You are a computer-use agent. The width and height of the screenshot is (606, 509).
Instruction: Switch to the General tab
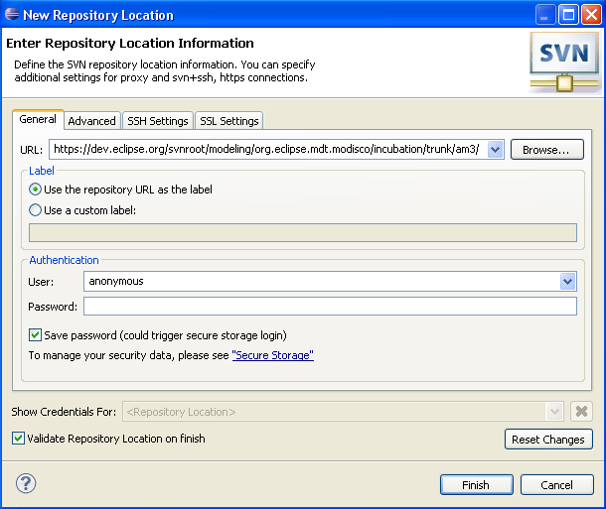[x=38, y=119]
